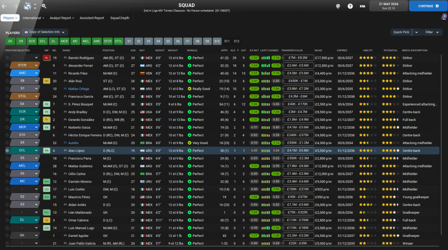This screenshot has height=250, width=448.
Task: Click the FM menu logo
Action: (x=363, y=6)
